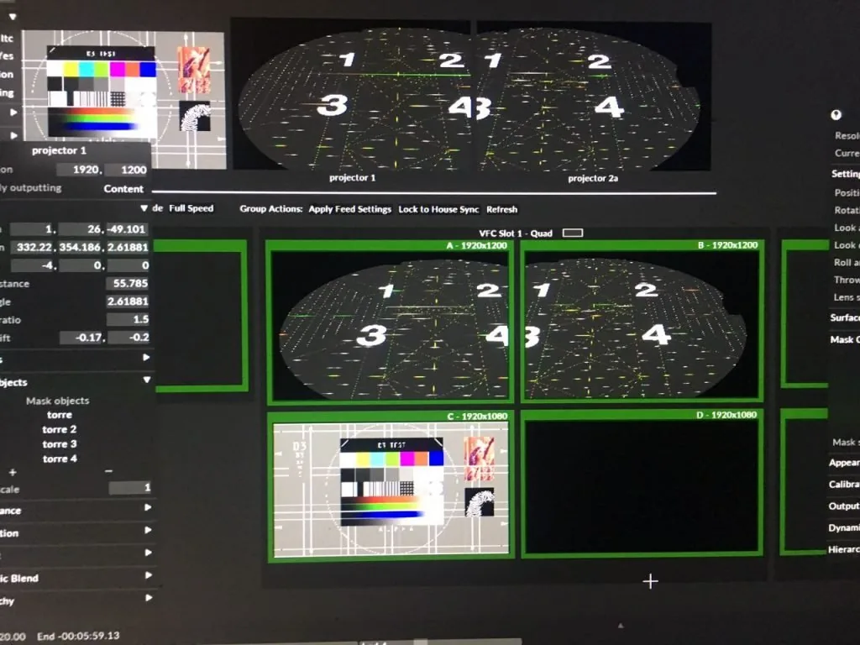Edit the position value -49.101

(x=128, y=229)
